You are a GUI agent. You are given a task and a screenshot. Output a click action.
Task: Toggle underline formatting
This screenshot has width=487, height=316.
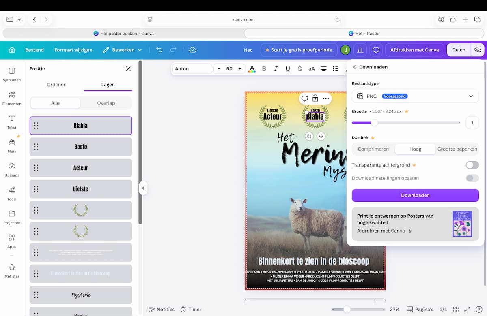pyautogui.click(x=288, y=69)
